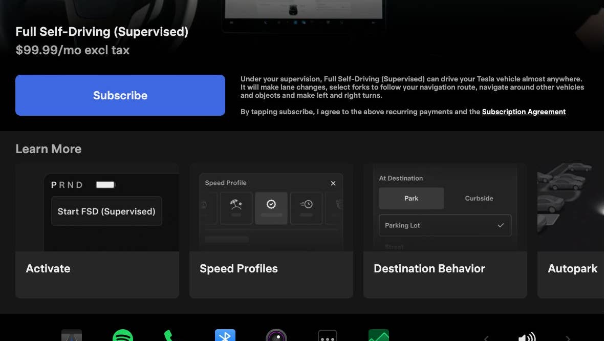Tap the Bluetooth icon in the dock

[225, 336]
